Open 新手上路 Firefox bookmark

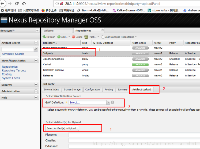pos(49,10)
